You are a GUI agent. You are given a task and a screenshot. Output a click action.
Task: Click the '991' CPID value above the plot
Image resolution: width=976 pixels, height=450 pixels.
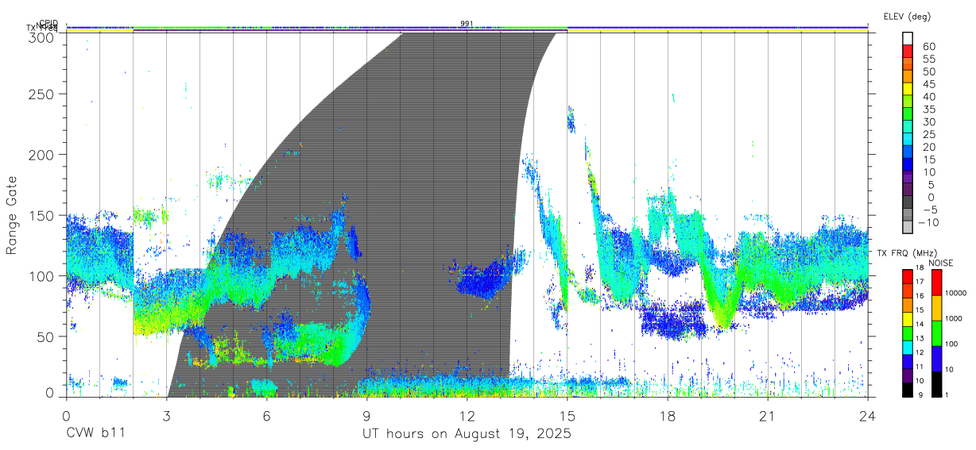467,23
